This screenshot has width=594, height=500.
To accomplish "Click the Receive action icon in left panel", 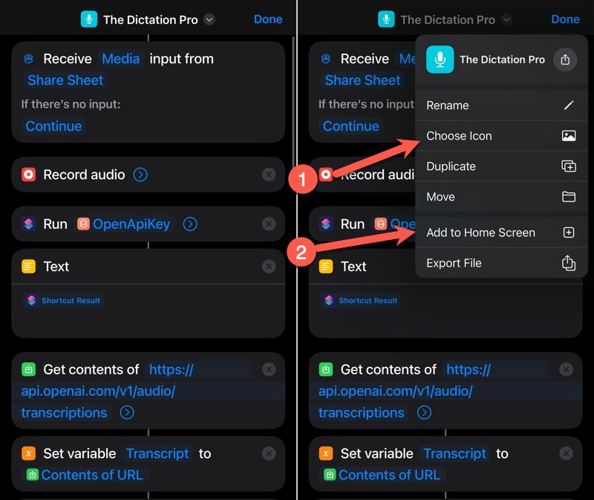I will (x=29, y=59).
